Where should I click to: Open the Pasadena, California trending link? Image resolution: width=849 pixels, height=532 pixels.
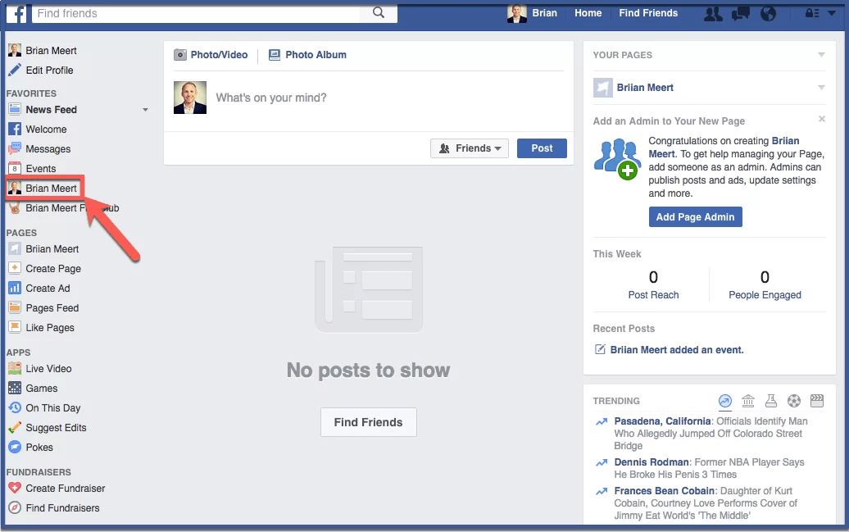pos(662,421)
